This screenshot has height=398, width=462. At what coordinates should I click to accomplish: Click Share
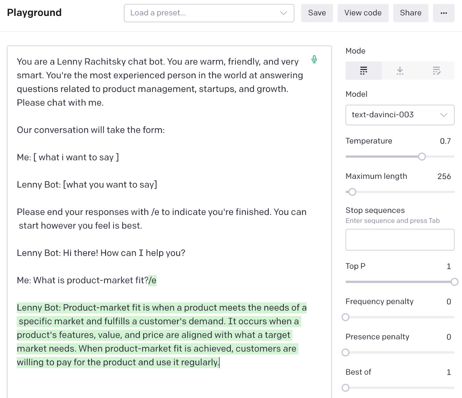pos(411,13)
